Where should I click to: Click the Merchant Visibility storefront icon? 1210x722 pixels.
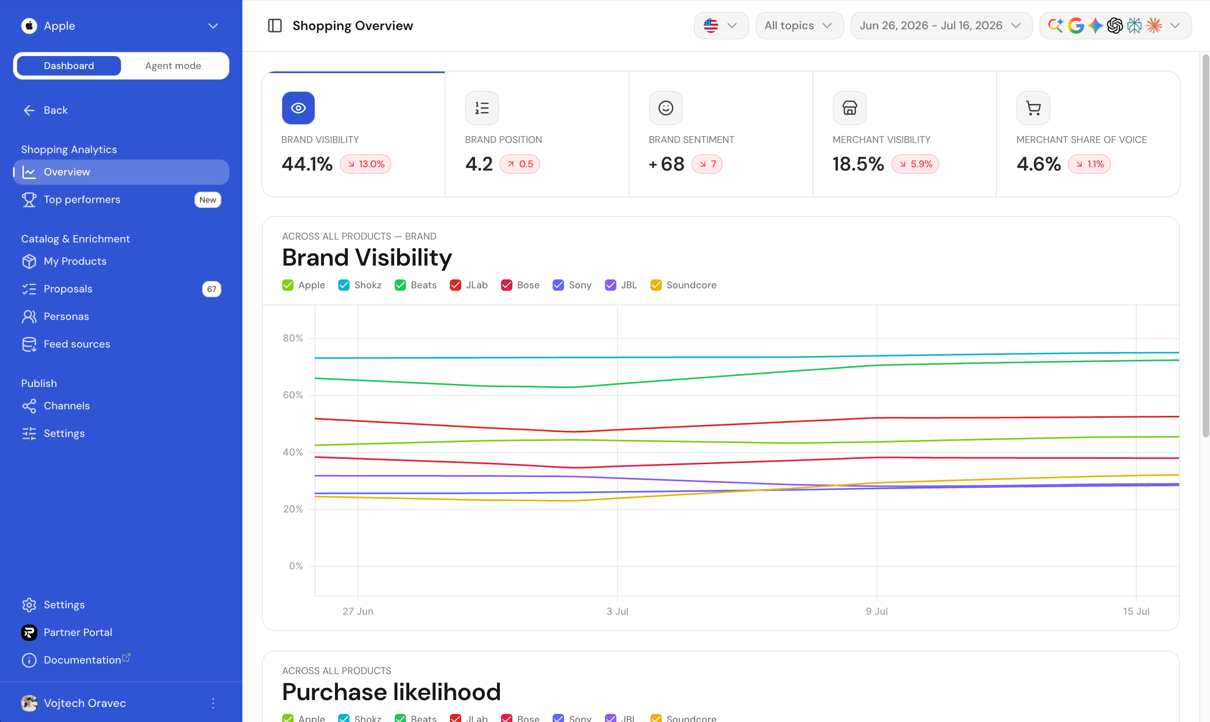[x=849, y=108]
